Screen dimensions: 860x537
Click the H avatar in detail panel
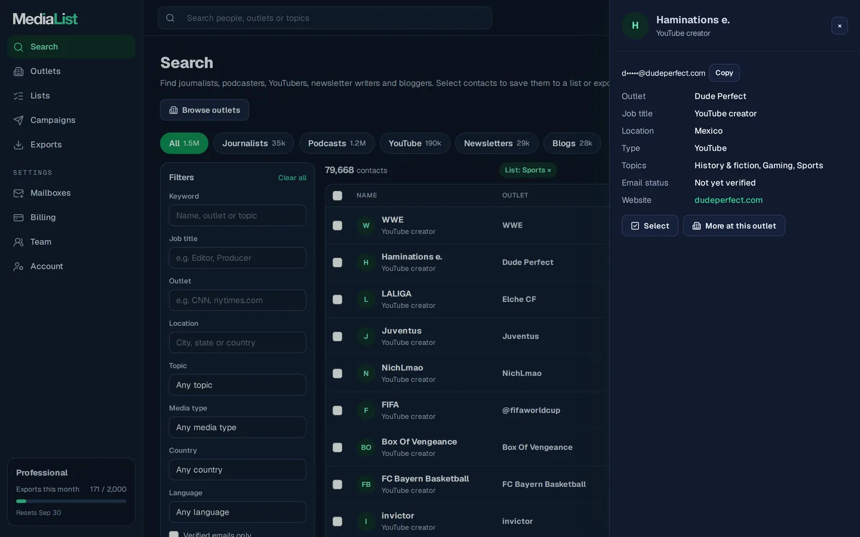click(635, 26)
